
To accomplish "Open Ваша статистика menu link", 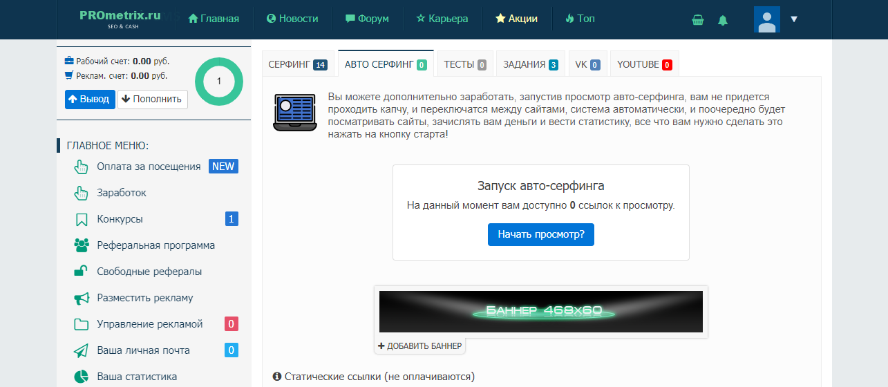I will [x=137, y=377].
